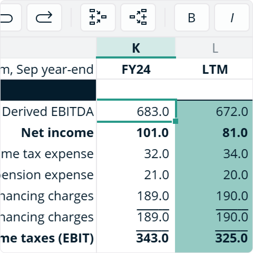Grab the fill handle of selected cell
This screenshot has width=253, height=253.
176,121
